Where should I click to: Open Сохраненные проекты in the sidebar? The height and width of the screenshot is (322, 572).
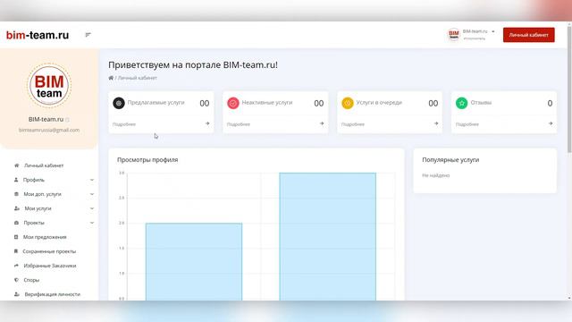coord(49,251)
